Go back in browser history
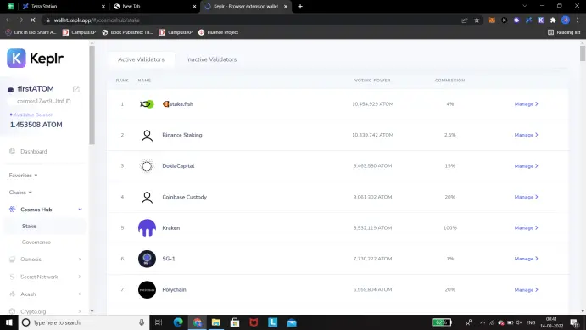 (8, 20)
